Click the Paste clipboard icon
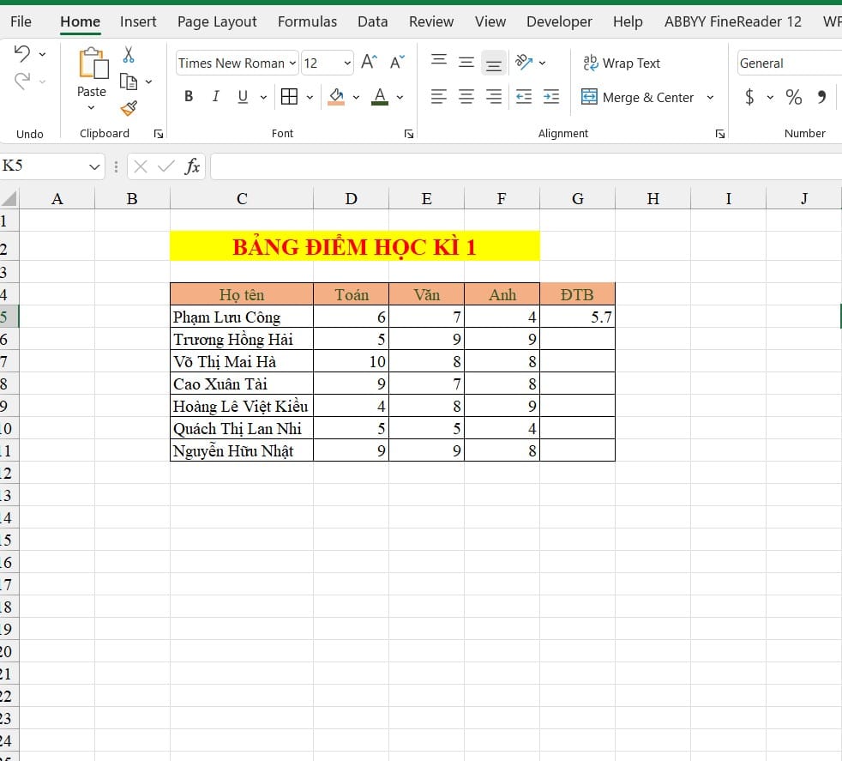The image size is (842, 761). coord(93,63)
